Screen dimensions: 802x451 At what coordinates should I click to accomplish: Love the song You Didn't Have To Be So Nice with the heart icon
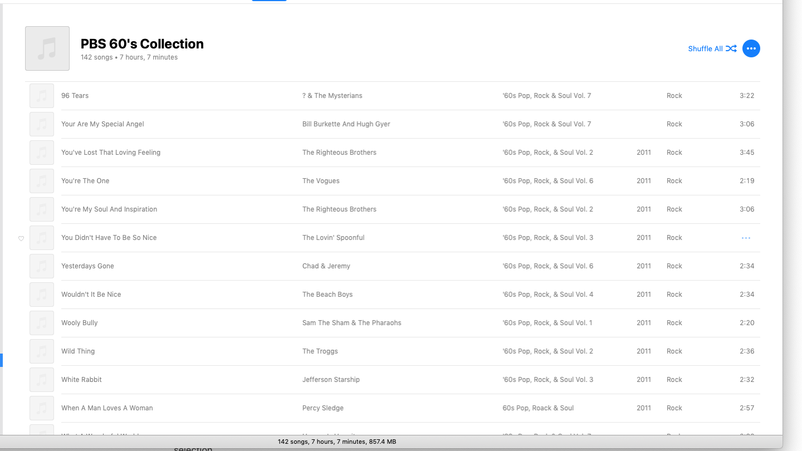tap(21, 238)
